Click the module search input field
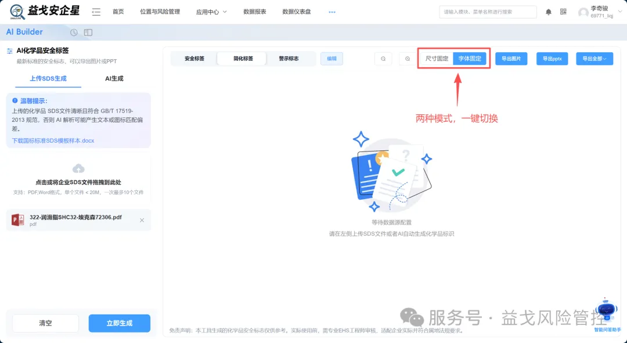The image size is (627, 343). click(488, 12)
